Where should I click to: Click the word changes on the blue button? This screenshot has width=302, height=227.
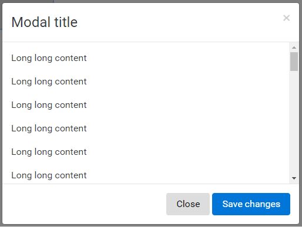[263, 204]
